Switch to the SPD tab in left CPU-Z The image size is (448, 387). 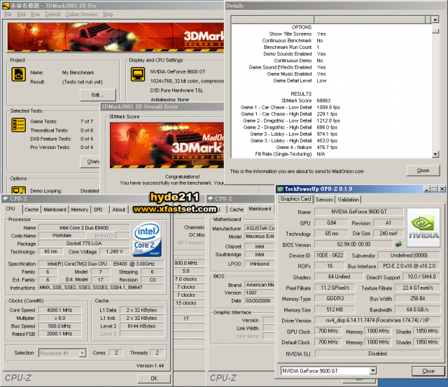point(98,210)
